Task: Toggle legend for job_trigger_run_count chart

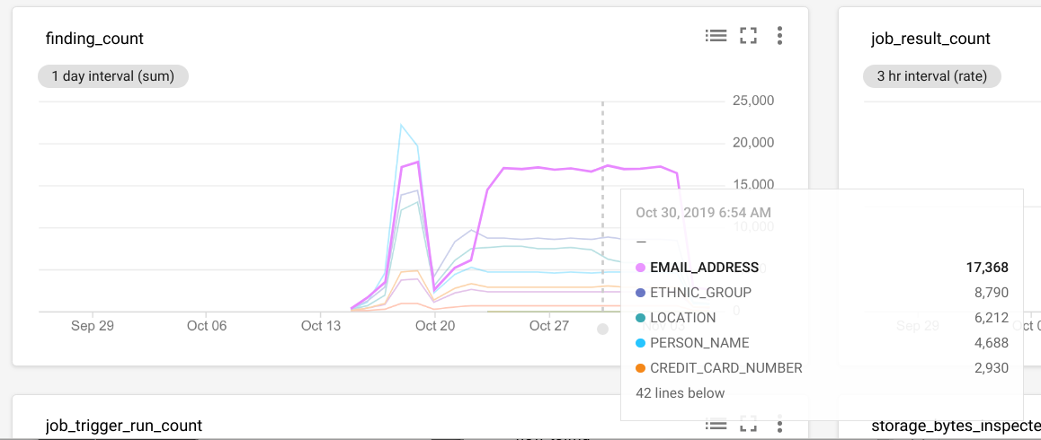Action: (716, 424)
